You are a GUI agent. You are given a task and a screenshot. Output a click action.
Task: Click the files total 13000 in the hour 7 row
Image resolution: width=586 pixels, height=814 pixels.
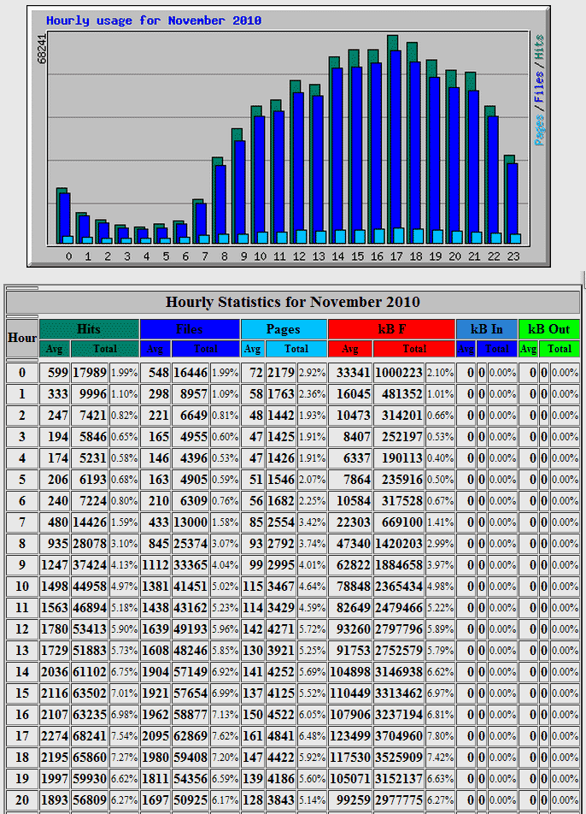point(190,522)
